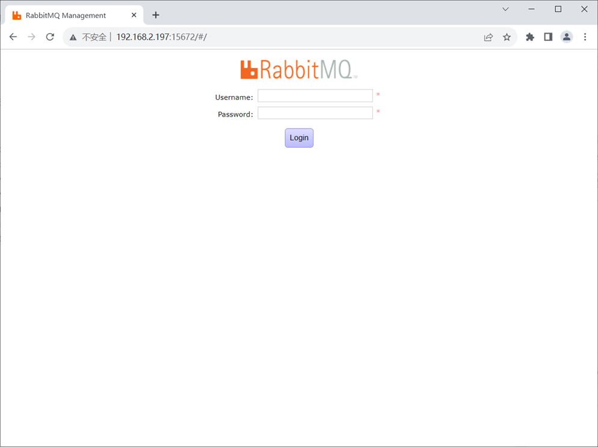Minimize the browser window
Image resolution: width=598 pixels, height=447 pixels.
coord(531,9)
